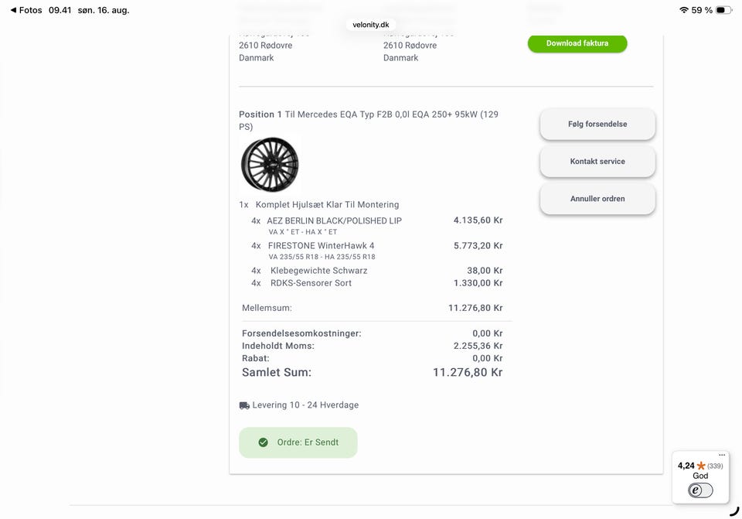Click the Download faktura button
The height and width of the screenshot is (519, 742).
pos(577,43)
